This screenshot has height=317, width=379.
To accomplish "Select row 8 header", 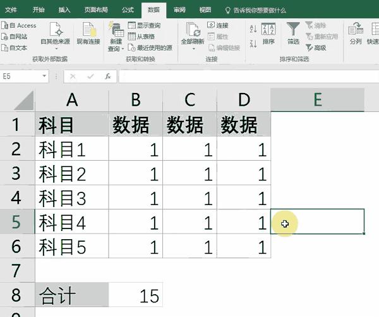I will 17,295.
